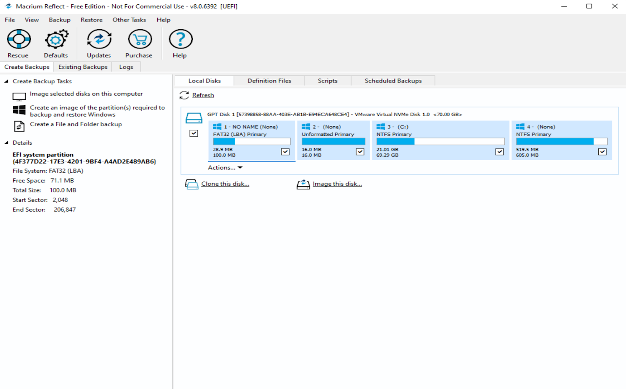Switch to the Existing Backups tab
Screen dimensions: 626x389
(83, 67)
